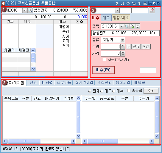Expand the 지정가 order type dropdown
The width and height of the screenshot is (162, 153).
(122, 40)
